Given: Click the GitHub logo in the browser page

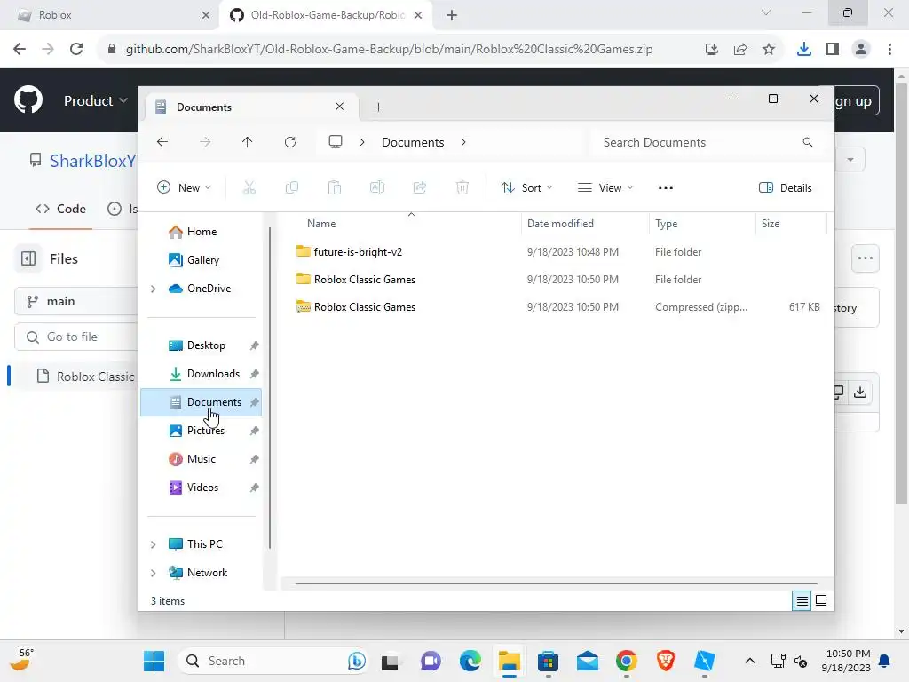Looking at the screenshot, I should pyautogui.click(x=28, y=99).
